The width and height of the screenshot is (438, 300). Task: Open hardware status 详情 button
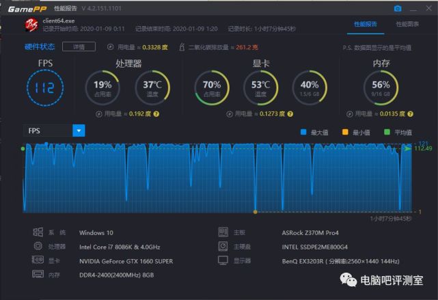[x=79, y=46]
